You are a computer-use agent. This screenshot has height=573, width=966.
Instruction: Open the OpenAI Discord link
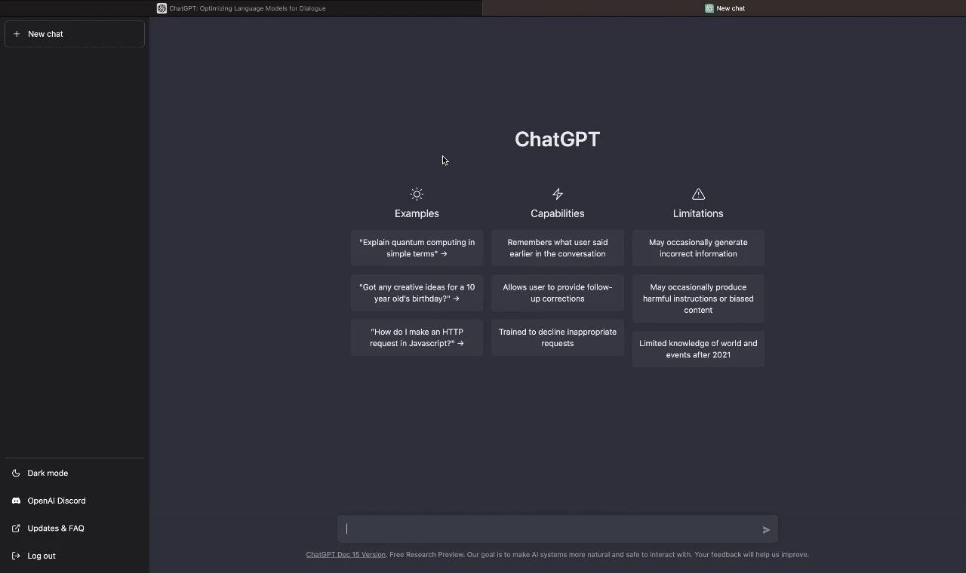tap(75, 501)
